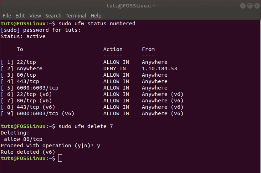Open the Search menu
Viewport: 261px width, 173px height.
pos(53,16)
